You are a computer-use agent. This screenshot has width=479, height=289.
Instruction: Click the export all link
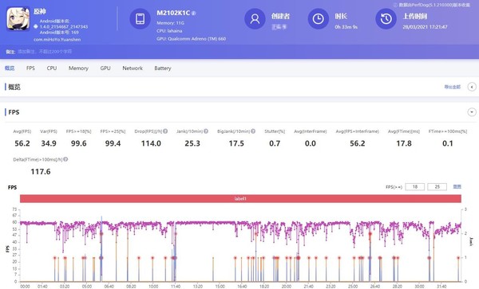453,87
